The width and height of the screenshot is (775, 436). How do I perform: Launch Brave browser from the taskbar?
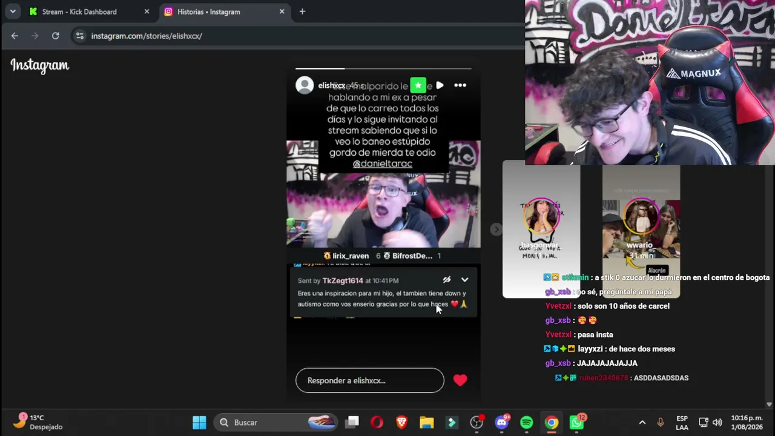tap(401, 422)
